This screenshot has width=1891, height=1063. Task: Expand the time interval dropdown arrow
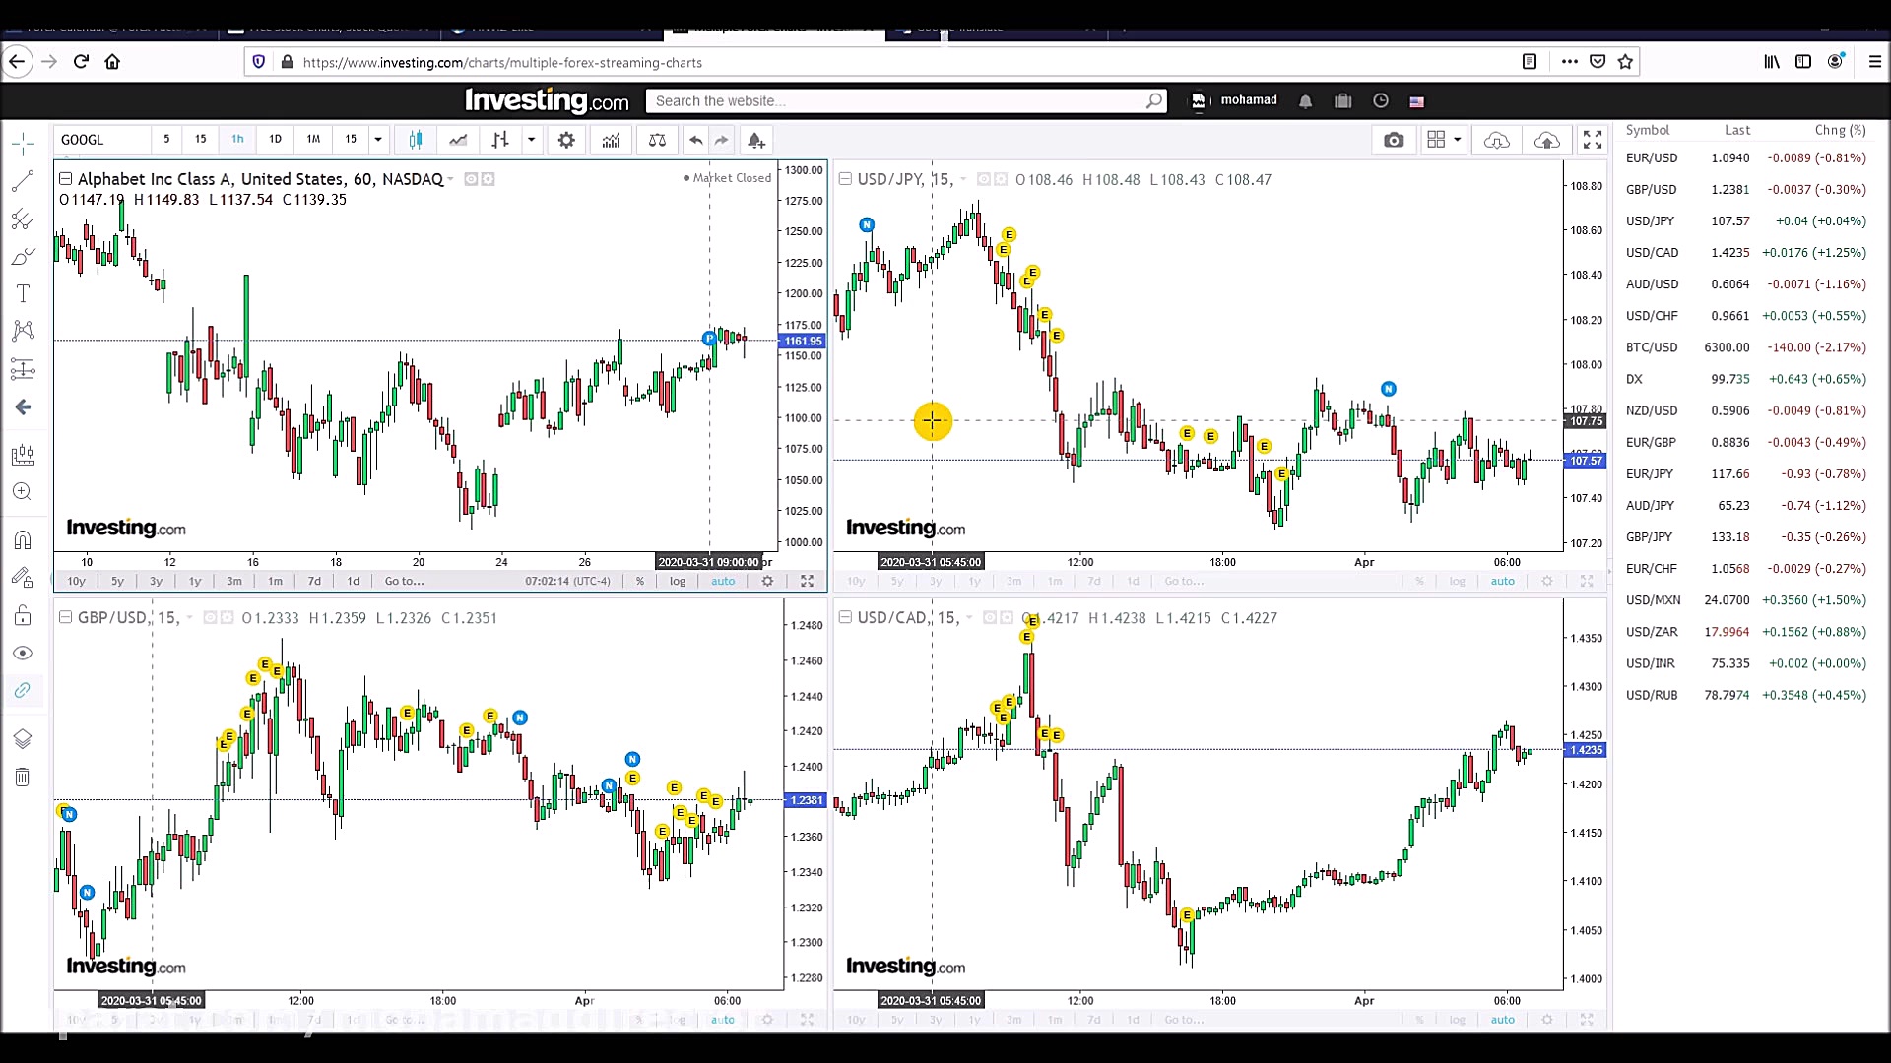(378, 140)
